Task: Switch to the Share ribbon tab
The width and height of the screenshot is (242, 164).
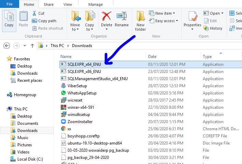Action: (48, 4)
